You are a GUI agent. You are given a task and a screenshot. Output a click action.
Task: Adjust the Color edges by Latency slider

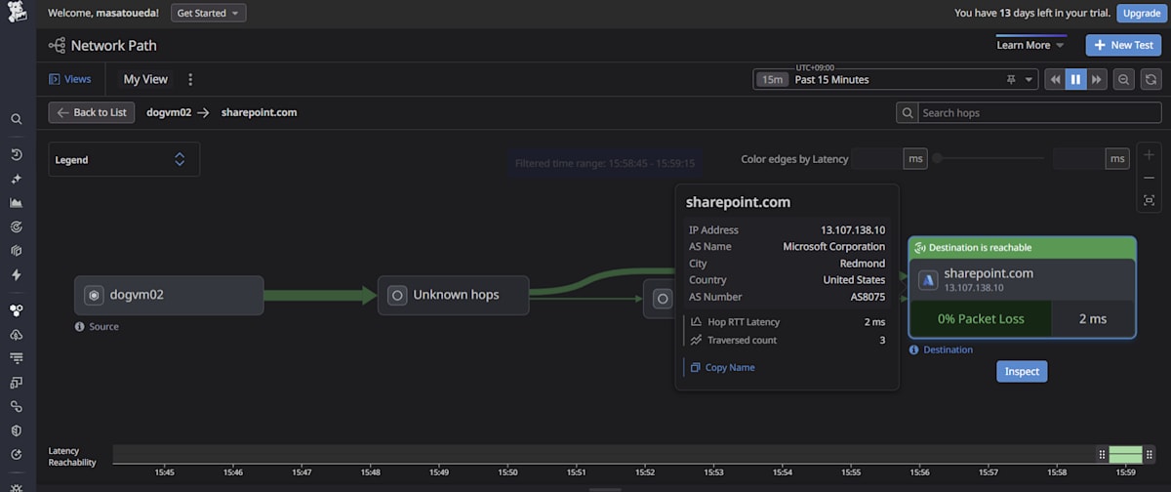(x=937, y=158)
